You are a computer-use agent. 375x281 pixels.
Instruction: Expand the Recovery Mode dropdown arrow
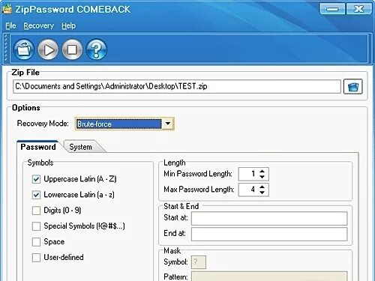[168, 124]
